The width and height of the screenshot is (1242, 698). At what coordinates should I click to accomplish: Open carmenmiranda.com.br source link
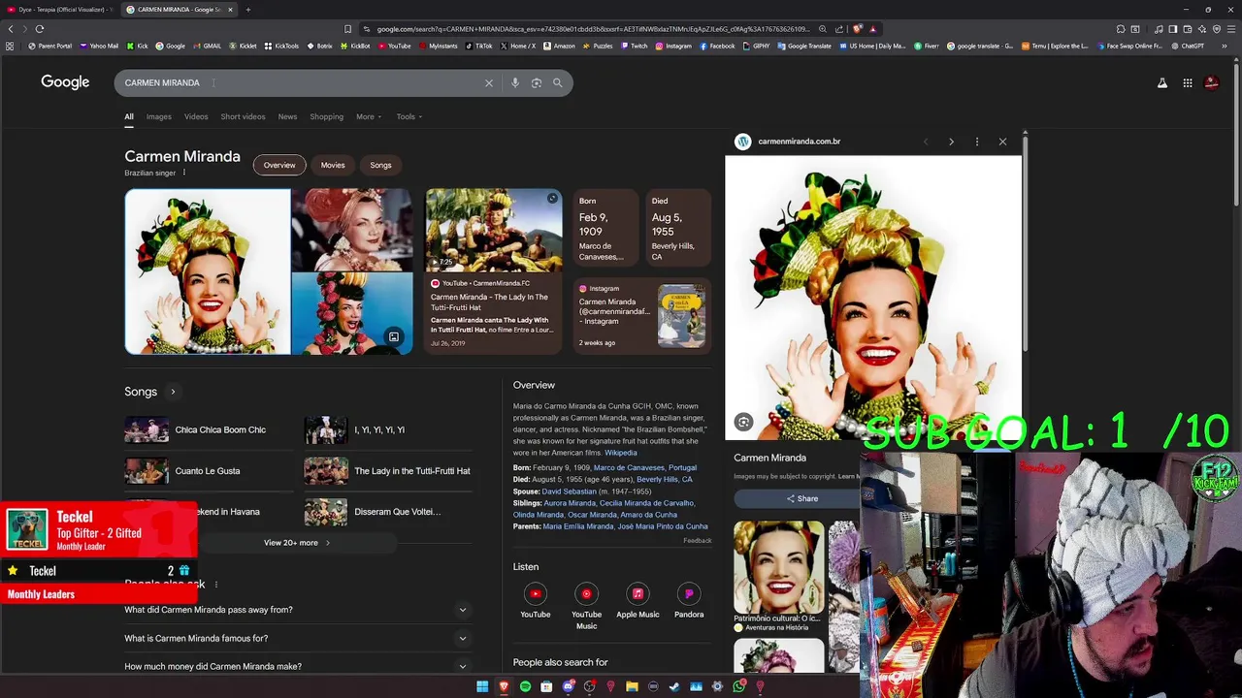click(x=799, y=142)
